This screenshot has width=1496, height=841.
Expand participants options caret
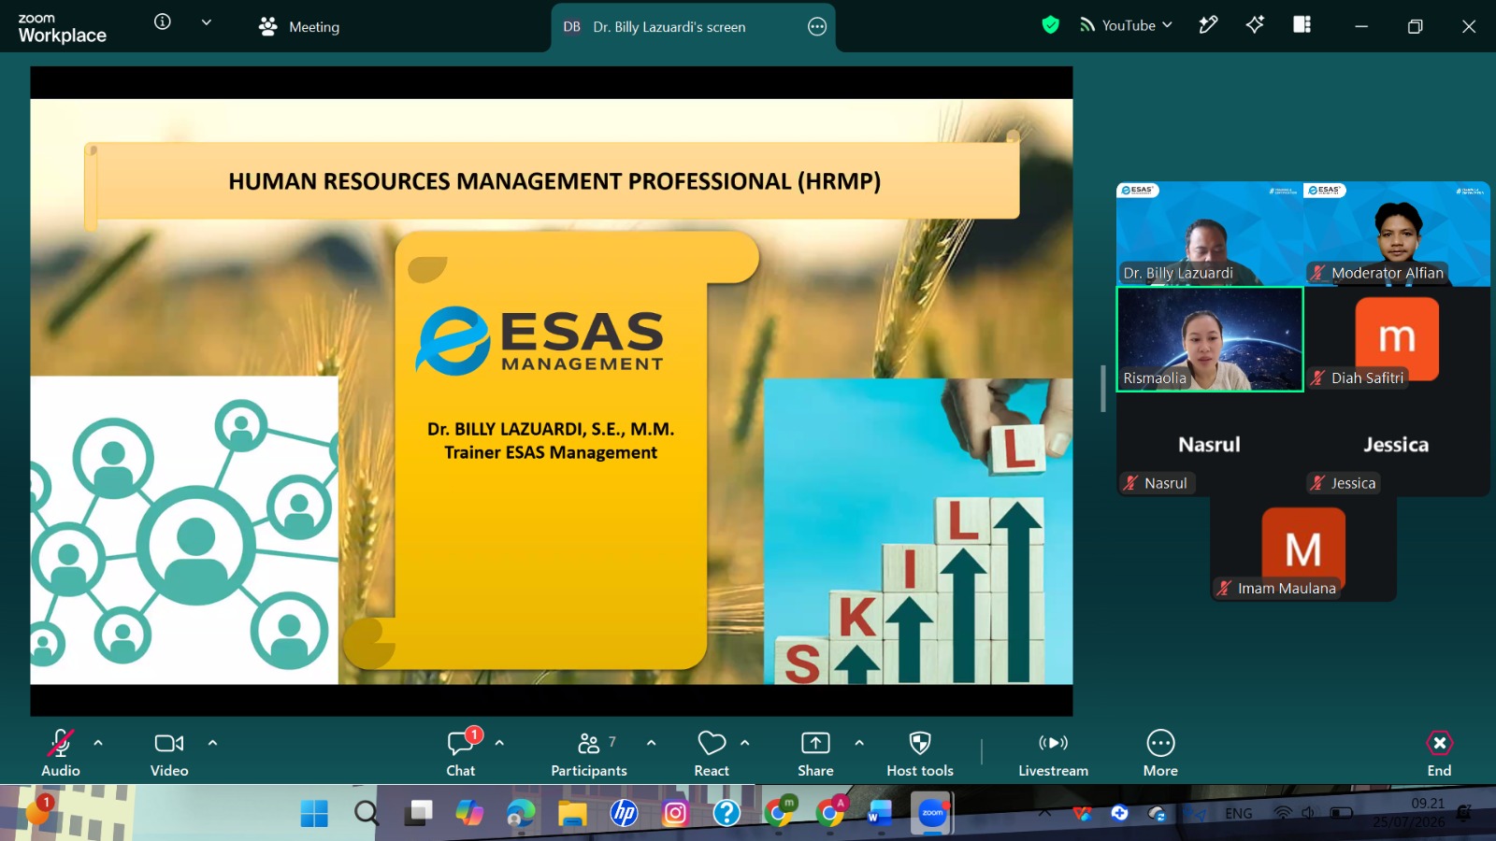click(x=652, y=743)
